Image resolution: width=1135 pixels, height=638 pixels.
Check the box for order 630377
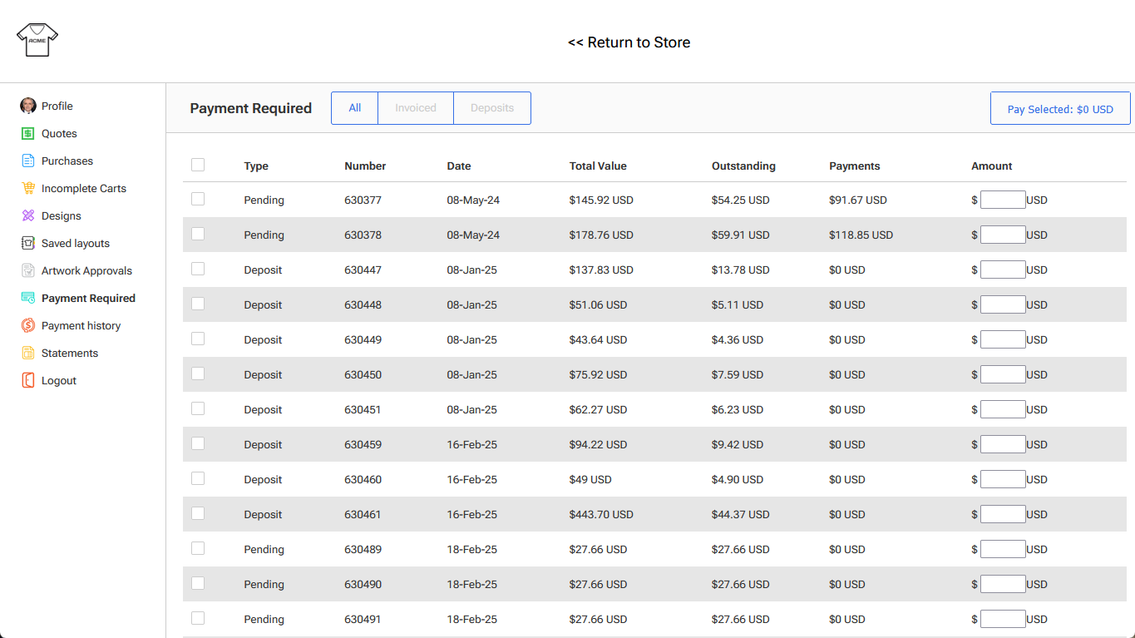(x=198, y=199)
